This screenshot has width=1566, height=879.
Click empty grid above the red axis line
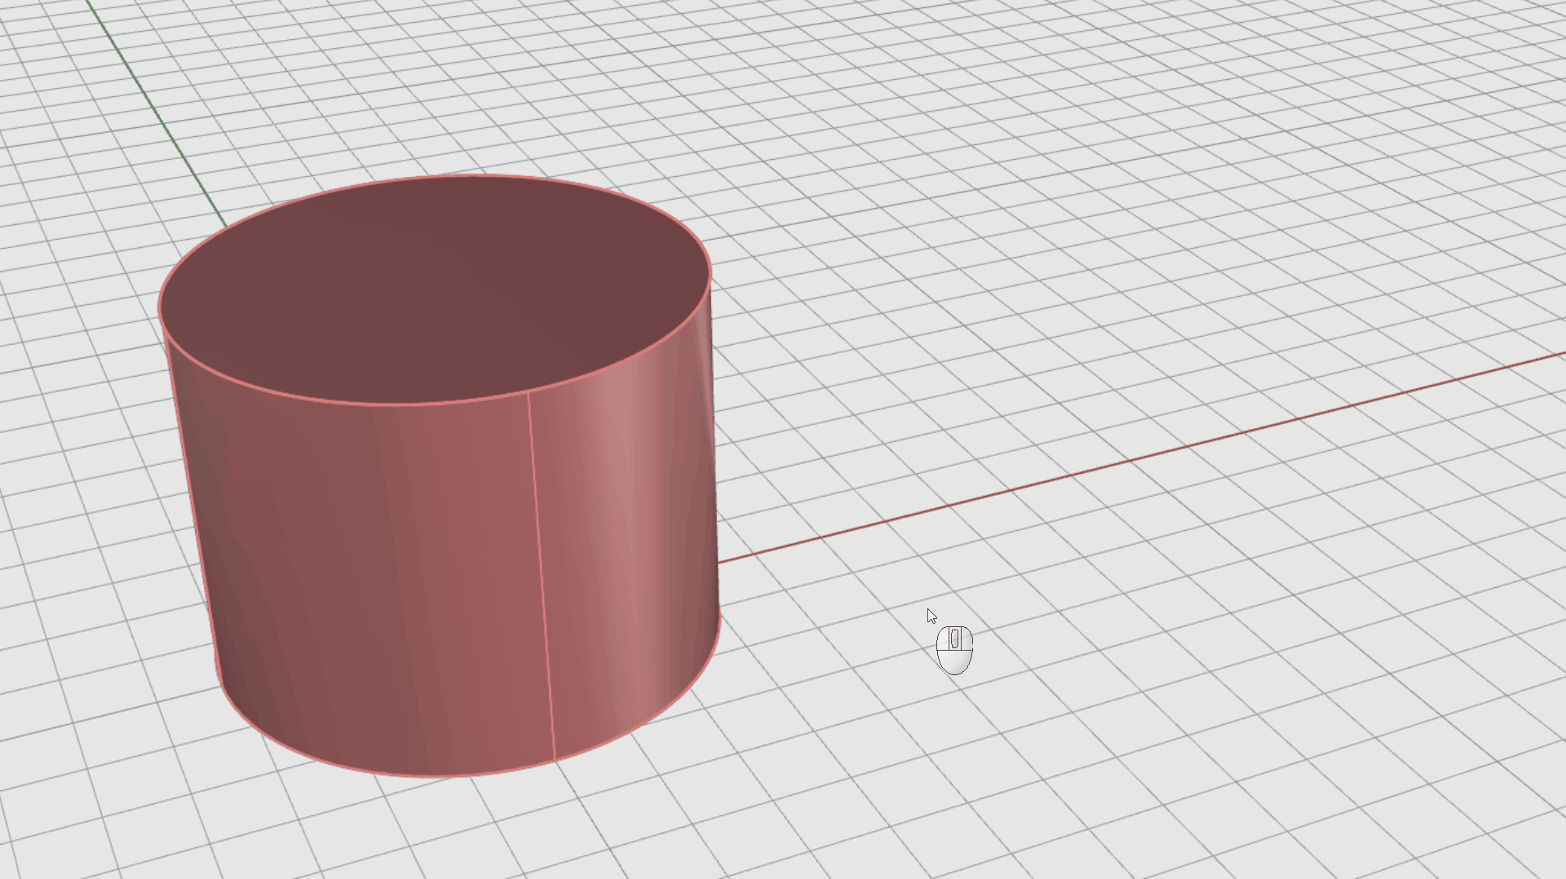click(x=1142, y=245)
